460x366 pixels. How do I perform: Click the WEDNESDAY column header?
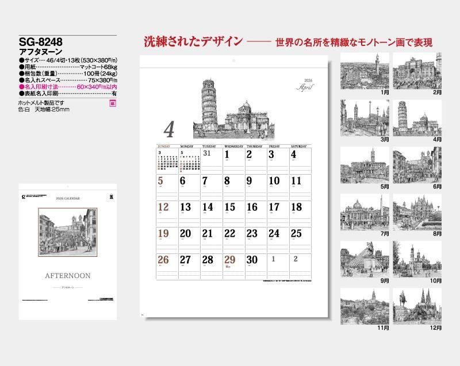[x=233, y=146]
